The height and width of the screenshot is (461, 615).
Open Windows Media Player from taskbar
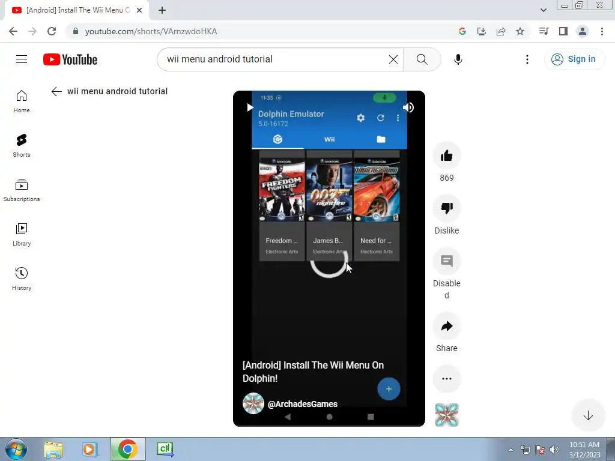90,449
